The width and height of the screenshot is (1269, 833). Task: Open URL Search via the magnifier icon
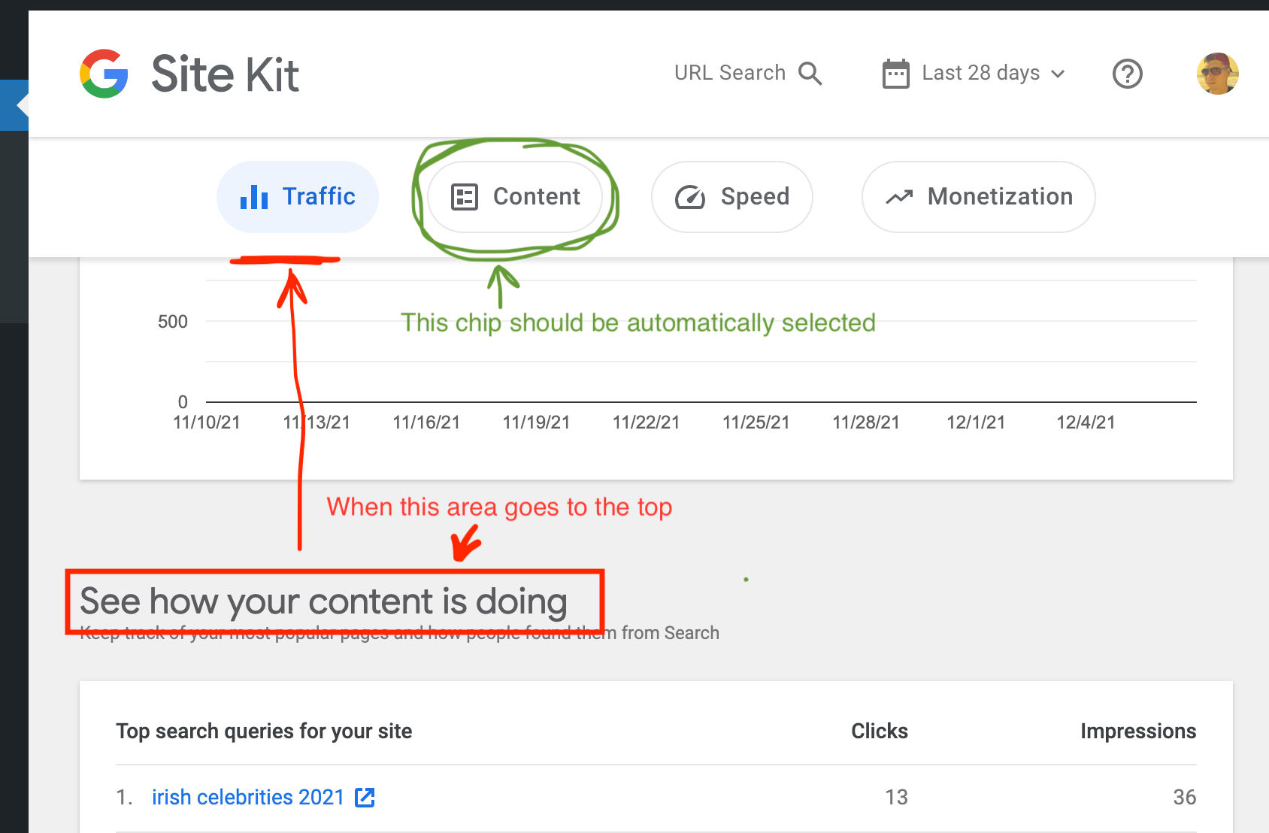click(810, 73)
